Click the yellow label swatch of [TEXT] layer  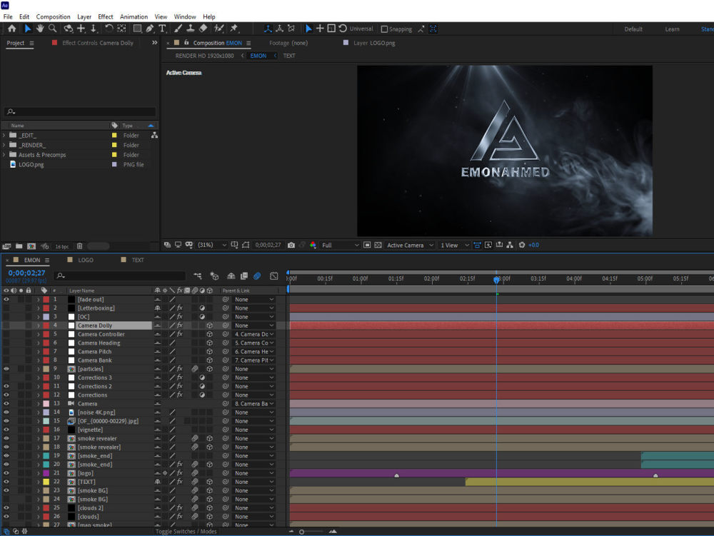[46, 482]
